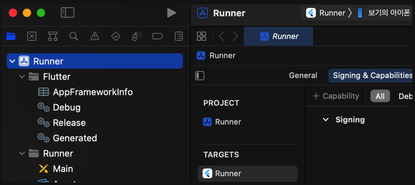The height and width of the screenshot is (185, 415).
Task: Open the Test navigator checkmark diamond
Action: pos(116,36)
